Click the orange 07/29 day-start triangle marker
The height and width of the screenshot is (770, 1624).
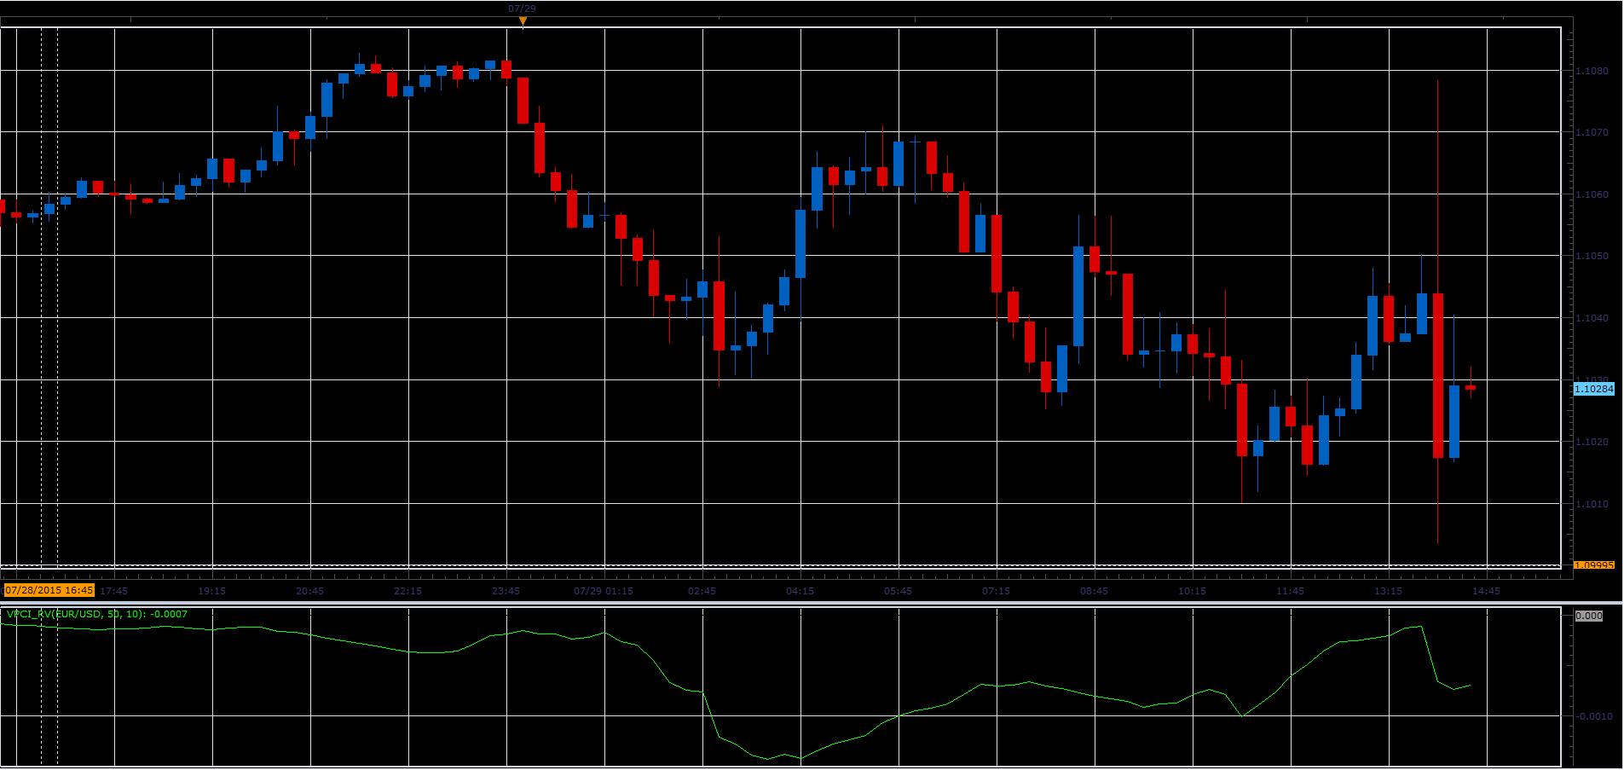pos(523,21)
